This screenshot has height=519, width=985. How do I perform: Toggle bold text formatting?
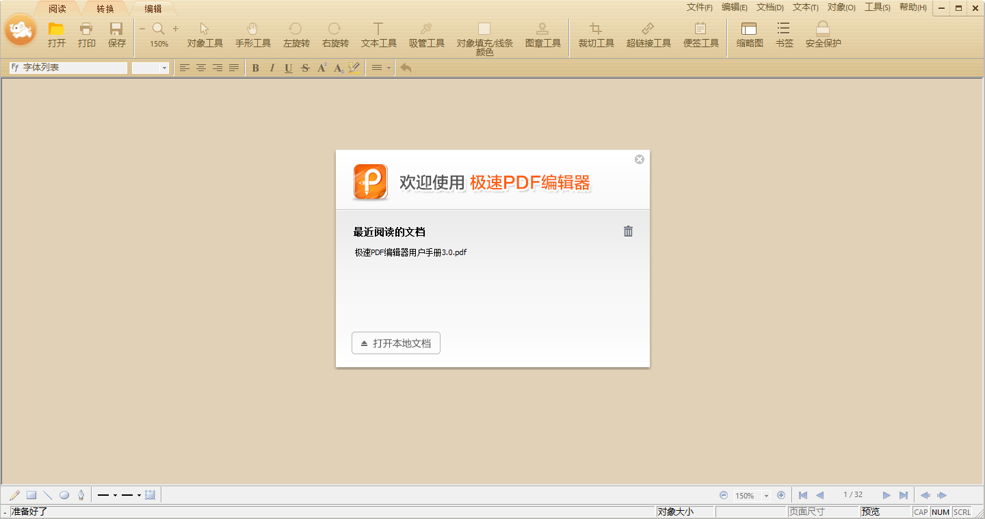coord(254,68)
